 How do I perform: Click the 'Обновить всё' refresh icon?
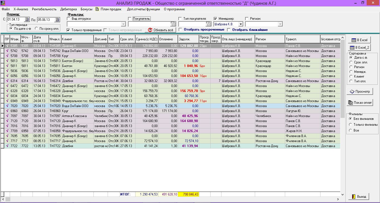tap(150, 30)
